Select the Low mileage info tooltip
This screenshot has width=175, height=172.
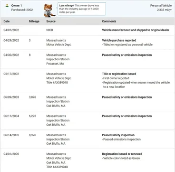pos(82,9)
